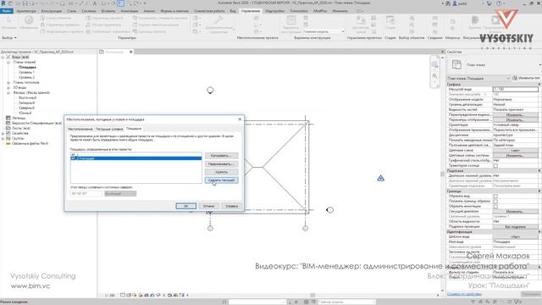Open the Архитектура ribbon tab
This screenshot has width=542, height=305.
(x=26, y=11)
